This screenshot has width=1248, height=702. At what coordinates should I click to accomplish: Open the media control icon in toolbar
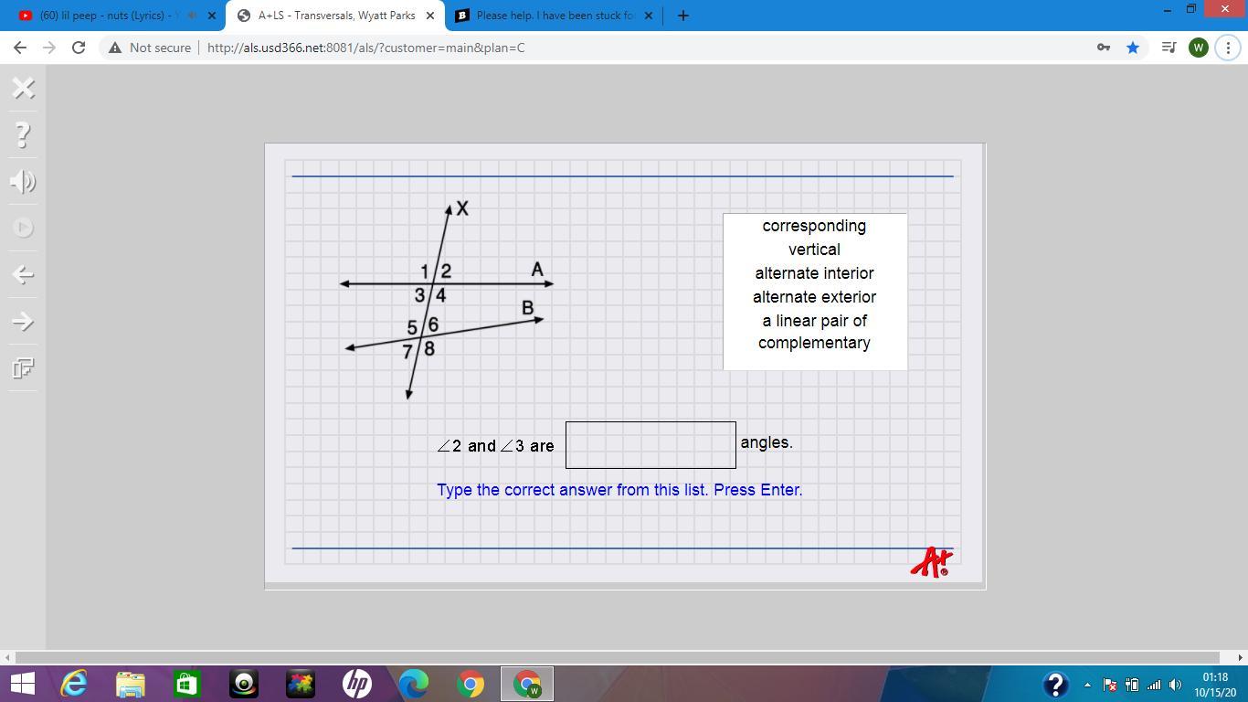click(x=1169, y=48)
